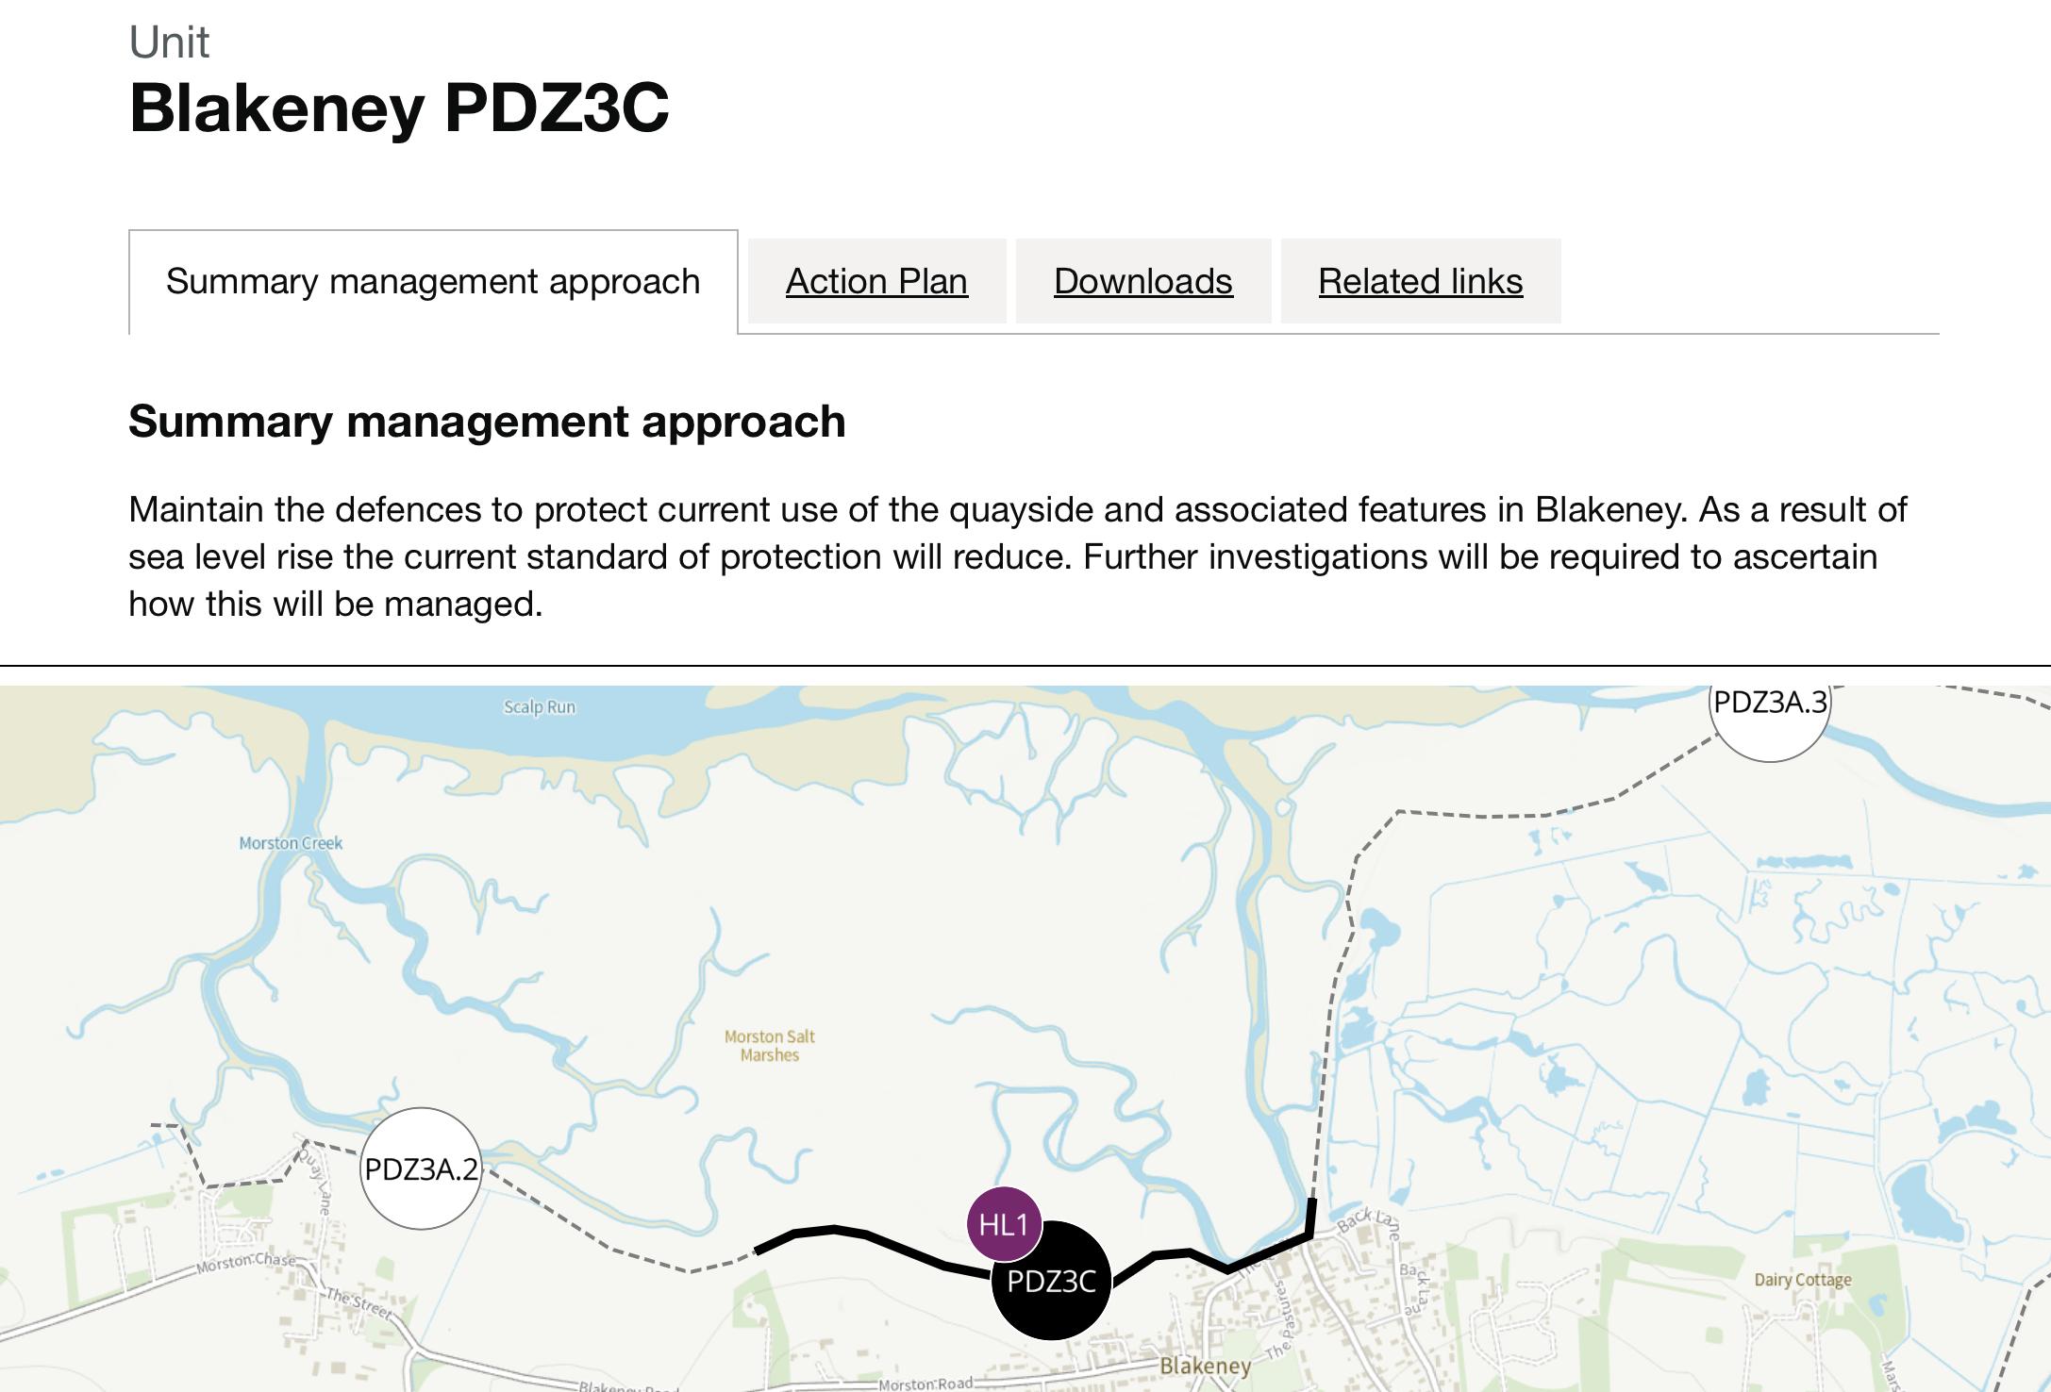Click the PDZ3C black map marker
The width and height of the screenshot is (2051, 1392).
pos(1051,1281)
